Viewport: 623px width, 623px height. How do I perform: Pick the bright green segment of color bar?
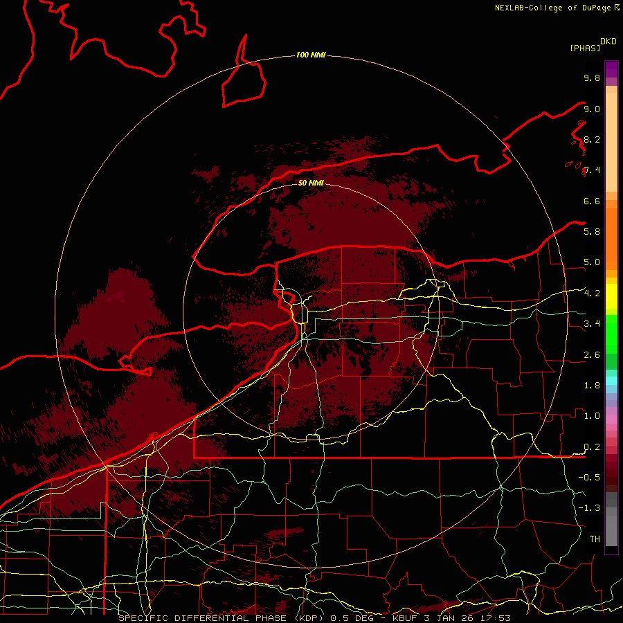coord(611,334)
